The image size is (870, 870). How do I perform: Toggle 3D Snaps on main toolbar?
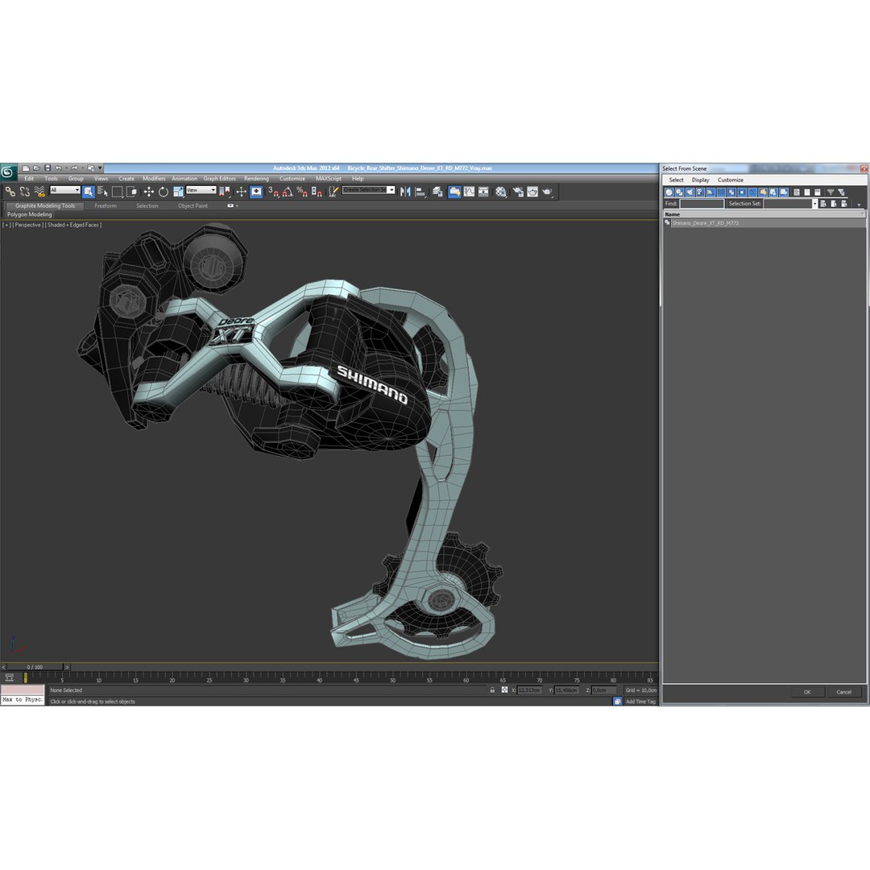click(273, 192)
